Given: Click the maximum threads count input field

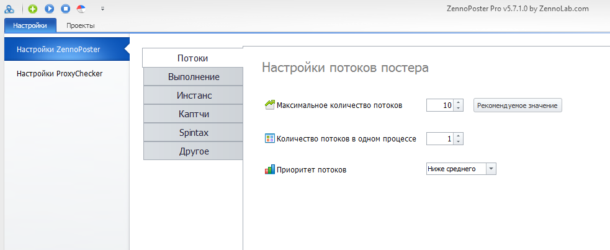Looking at the screenshot, I should [440, 105].
